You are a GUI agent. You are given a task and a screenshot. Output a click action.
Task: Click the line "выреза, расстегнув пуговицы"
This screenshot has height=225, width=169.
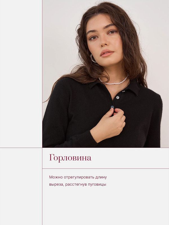pyautogui.click(x=77, y=184)
